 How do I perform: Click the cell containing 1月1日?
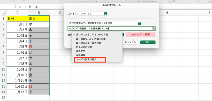(17, 24)
